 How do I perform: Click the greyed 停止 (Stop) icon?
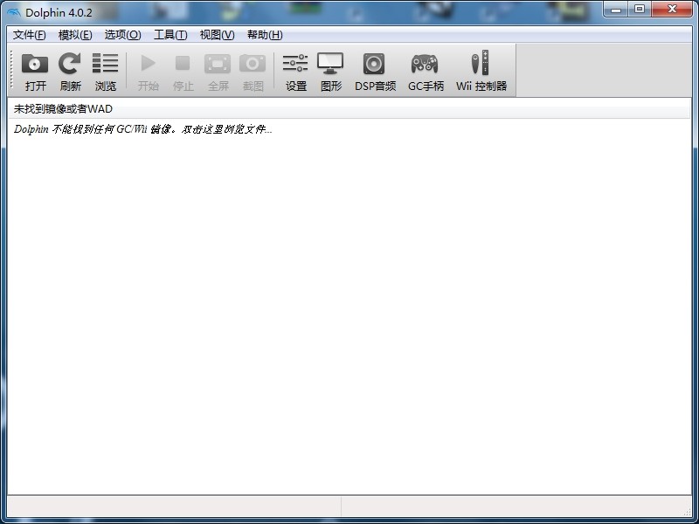pos(183,64)
